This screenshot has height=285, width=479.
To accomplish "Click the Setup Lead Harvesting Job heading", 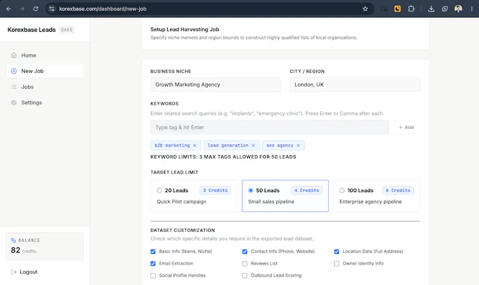I will point(184,29).
